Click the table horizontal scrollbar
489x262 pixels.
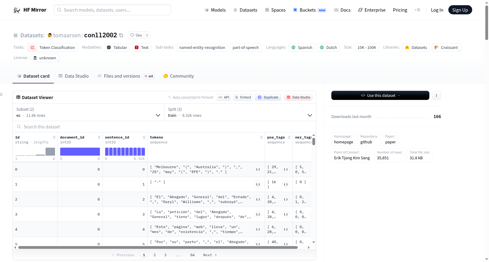tap(158, 247)
